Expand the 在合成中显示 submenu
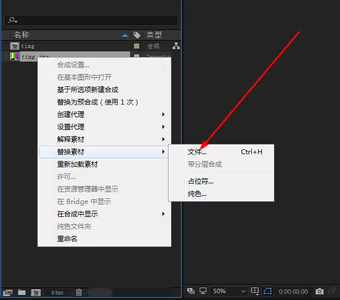Viewport: 340px width, 300px height. (x=104, y=214)
